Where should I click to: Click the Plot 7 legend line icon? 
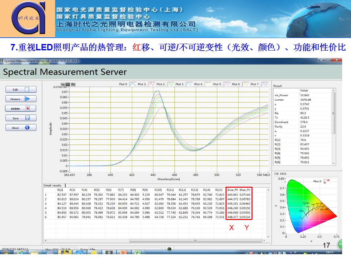pos(265,84)
